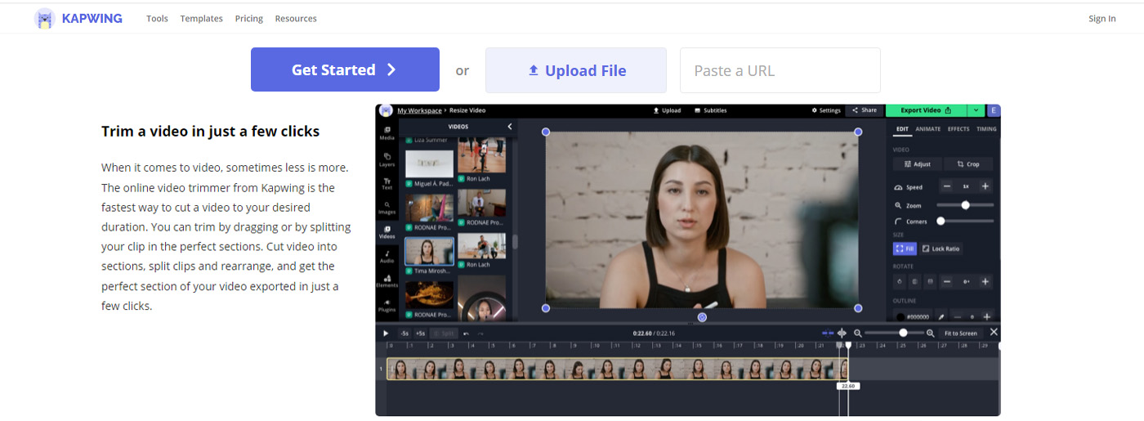Screen dimensions: 1144x421
Task: Click the Kapwing cat logo icon
Action: [x=45, y=19]
